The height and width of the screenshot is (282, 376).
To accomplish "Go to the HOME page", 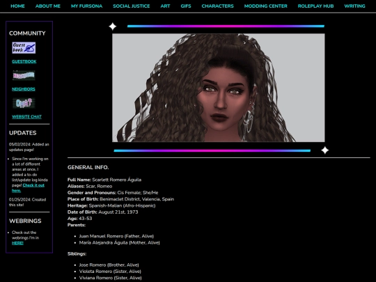I will 17,6.
